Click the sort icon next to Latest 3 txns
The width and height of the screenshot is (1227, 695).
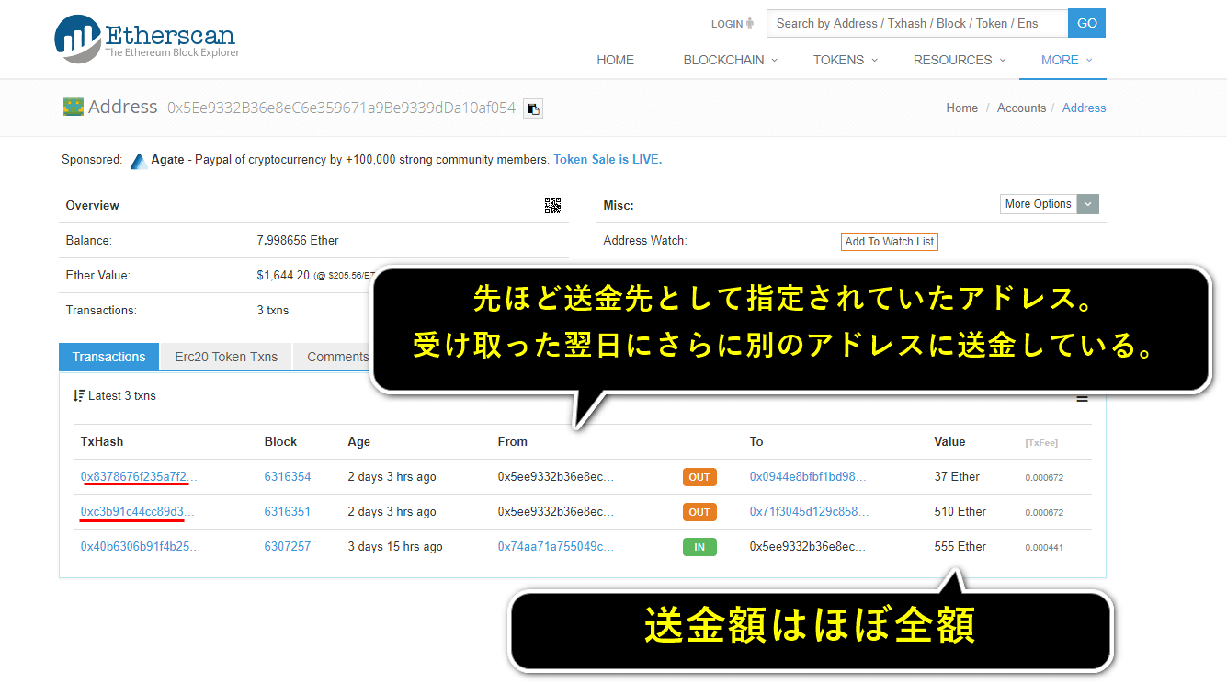pos(78,395)
